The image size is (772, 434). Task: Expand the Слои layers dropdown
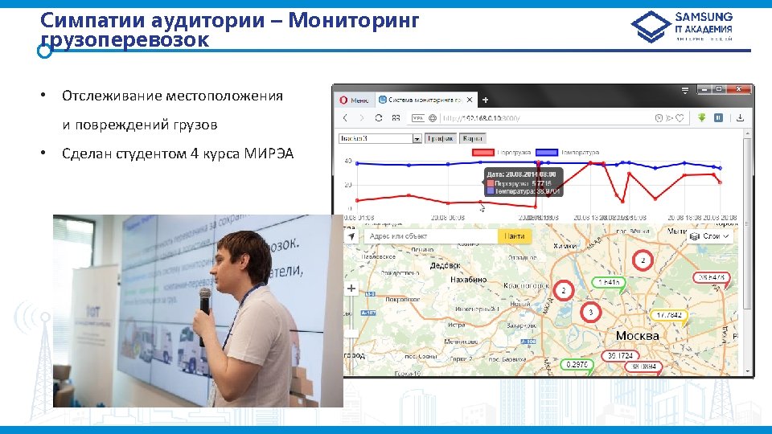(710, 236)
